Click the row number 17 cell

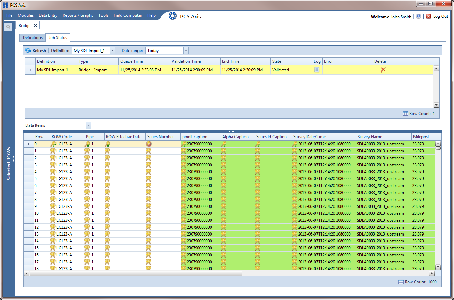tap(42, 262)
